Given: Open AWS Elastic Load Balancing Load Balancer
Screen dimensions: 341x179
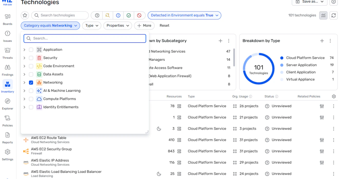Looking at the screenshot, I should coord(66,172).
